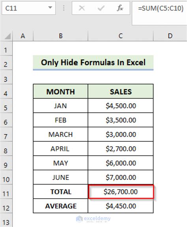Select column C header
187x227 pixels.
[120, 36]
